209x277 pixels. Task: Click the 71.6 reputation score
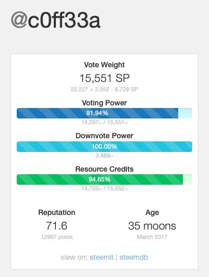coord(56,226)
